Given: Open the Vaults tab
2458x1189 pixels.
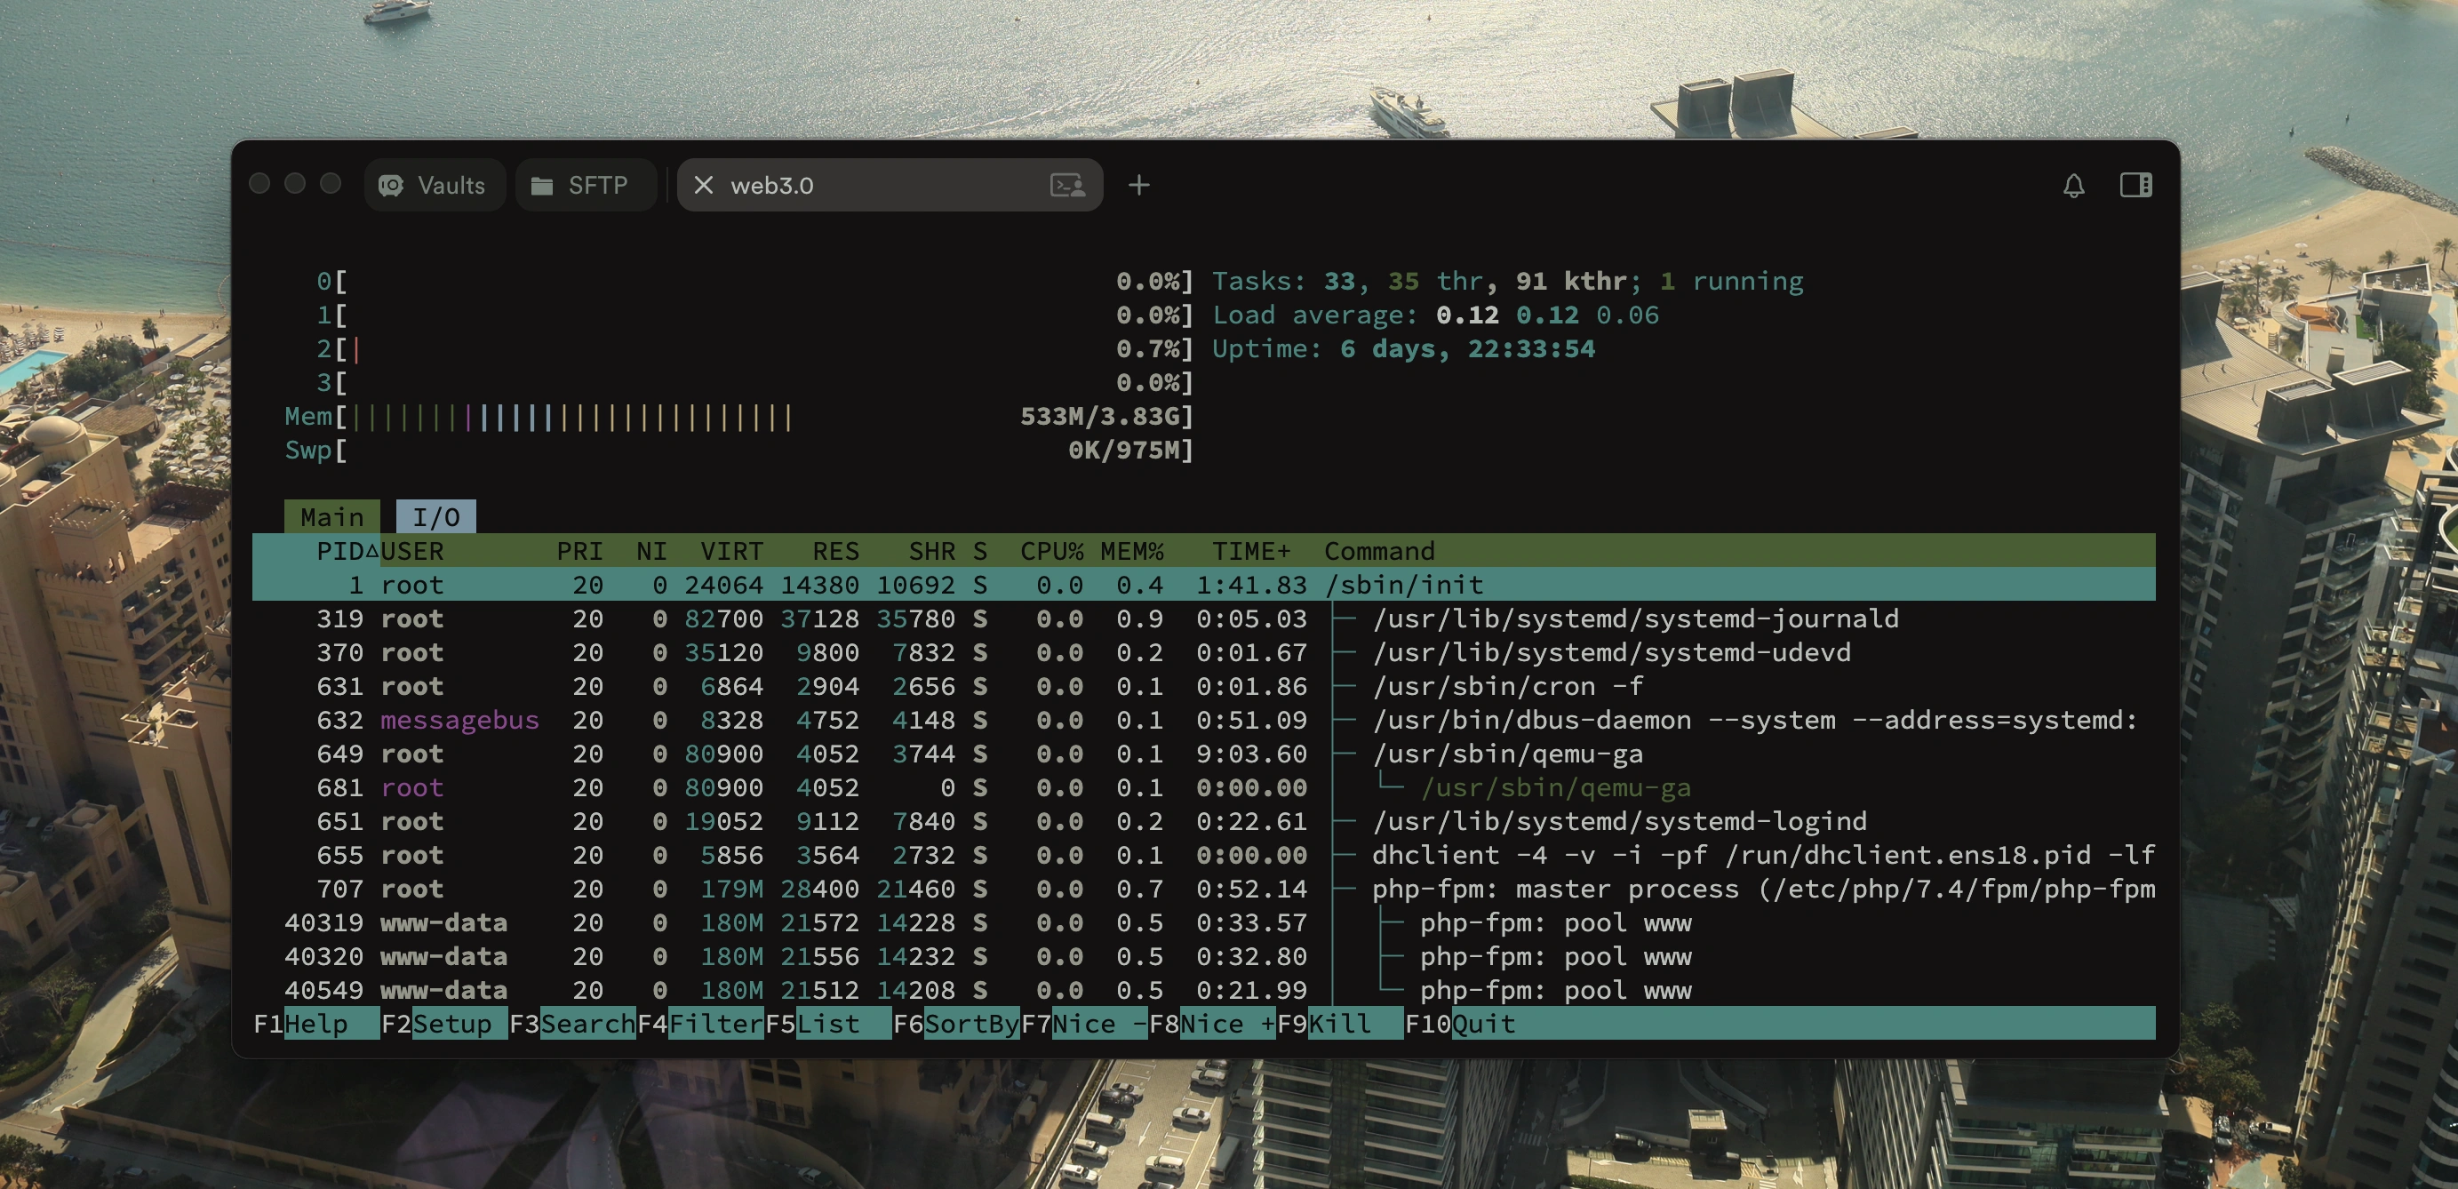Looking at the screenshot, I should point(435,185).
